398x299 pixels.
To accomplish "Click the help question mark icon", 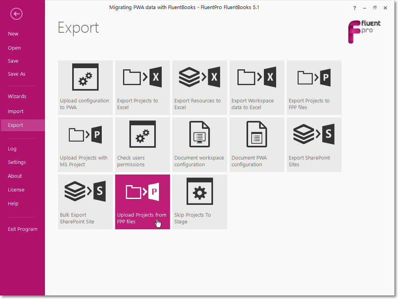I will pos(355,8).
